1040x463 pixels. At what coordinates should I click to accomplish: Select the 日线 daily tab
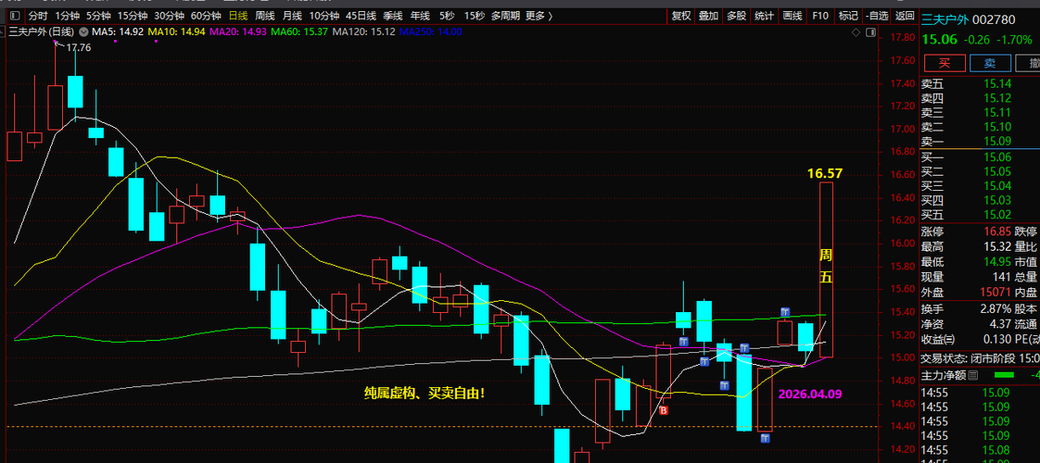(237, 16)
